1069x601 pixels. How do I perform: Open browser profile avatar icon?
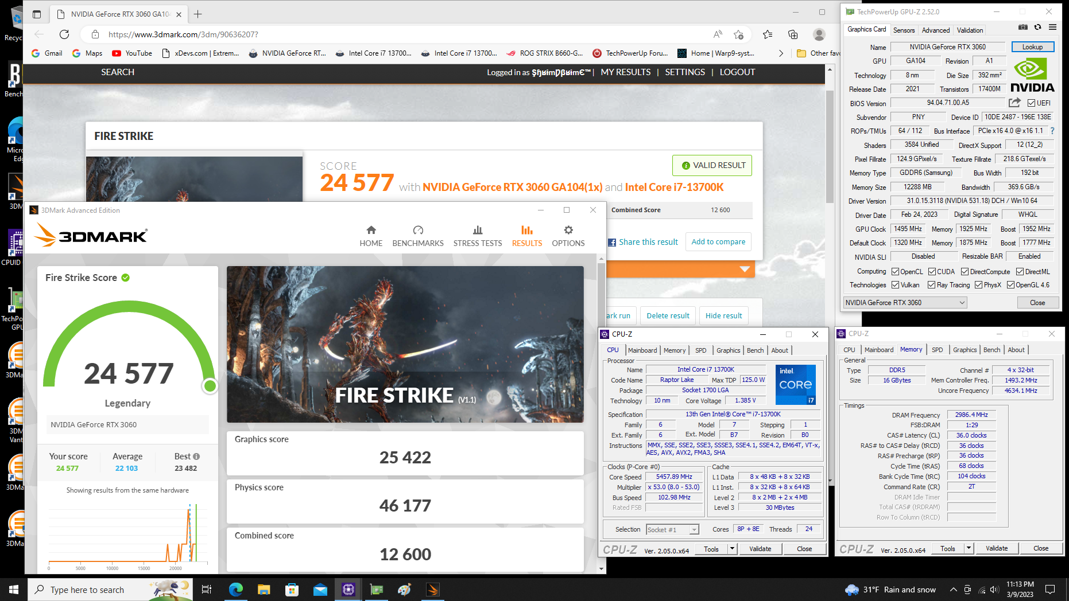(x=819, y=34)
